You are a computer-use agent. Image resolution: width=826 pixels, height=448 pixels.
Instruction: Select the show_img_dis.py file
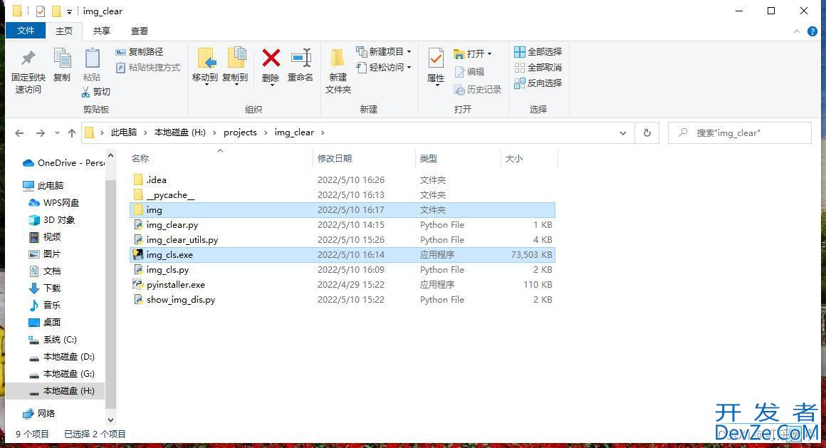coord(342,299)
